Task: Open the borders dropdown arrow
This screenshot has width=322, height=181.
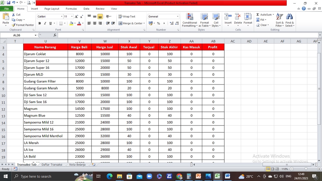Action: [65, 23]
